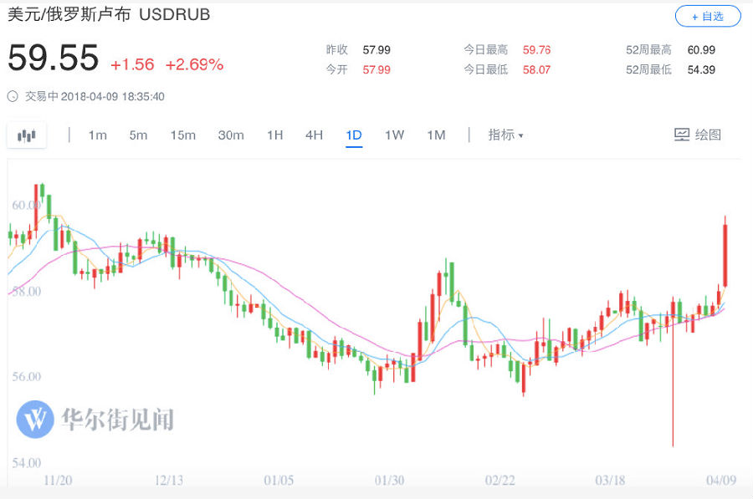Screen dimensions: 753x499
Task: Click the long-wick red candle near 54
Action: [673, 372]
